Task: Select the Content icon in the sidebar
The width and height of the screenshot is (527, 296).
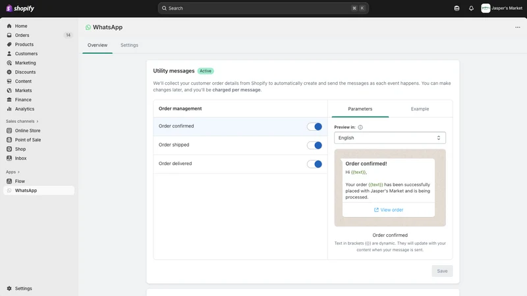Action: pyautogui.click(x=9, y=81)
